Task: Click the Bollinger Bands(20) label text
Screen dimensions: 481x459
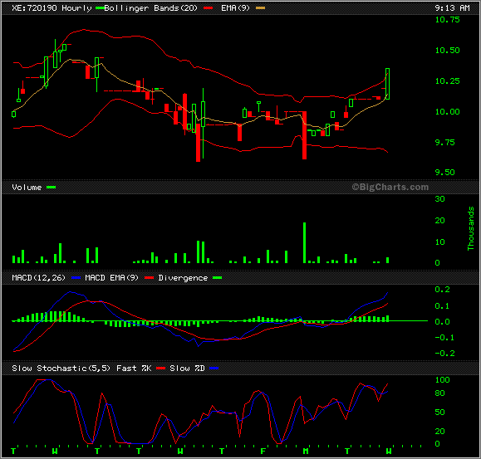Action: click(x=150, y=8)
